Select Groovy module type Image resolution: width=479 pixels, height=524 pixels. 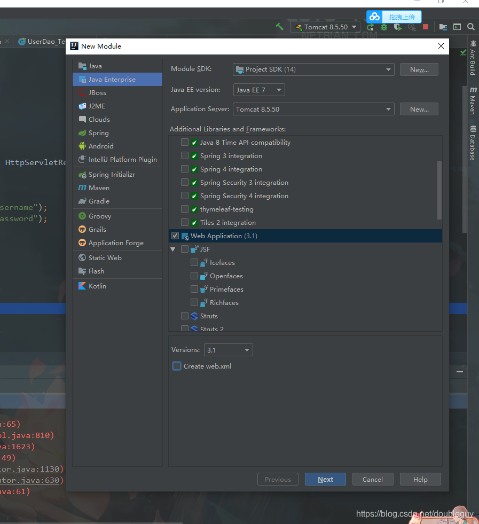coord(117,216)
